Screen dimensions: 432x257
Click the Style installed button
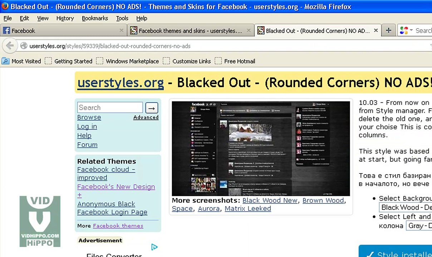pyautogui.click(x=396, y=251)
